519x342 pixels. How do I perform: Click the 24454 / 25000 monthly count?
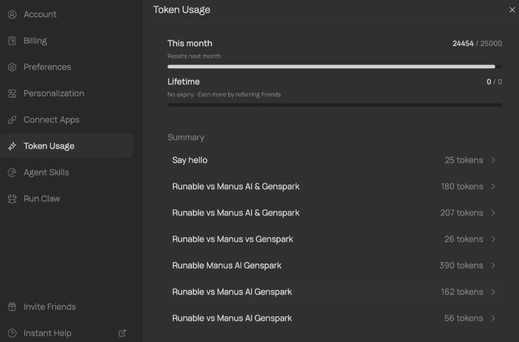[477, 43]
